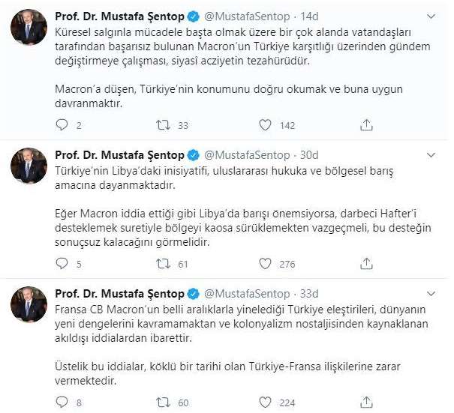Screen dimensions: 454x413
Task: Retweet the 30d tweet with 61 retweets
Action: [162, 264]
